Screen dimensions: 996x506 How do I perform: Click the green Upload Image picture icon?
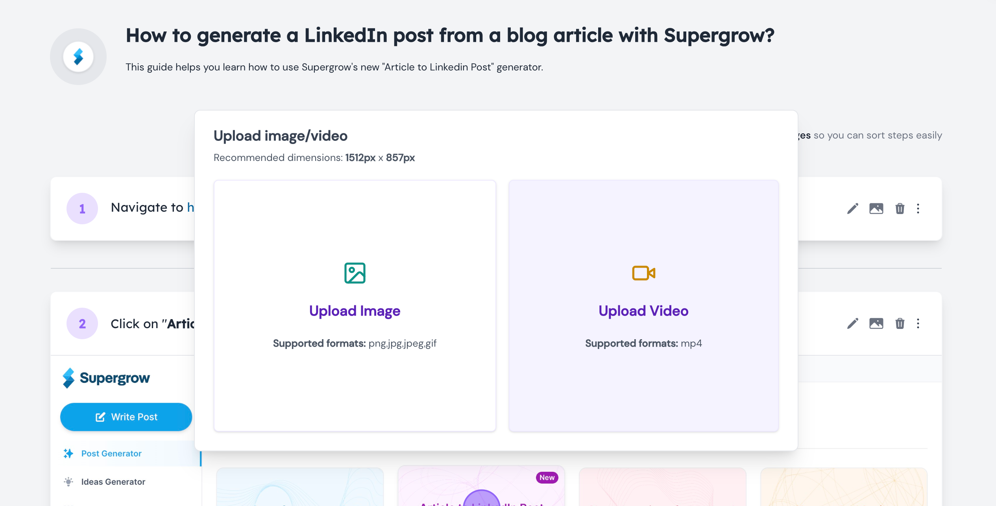[x=355, y=273]
